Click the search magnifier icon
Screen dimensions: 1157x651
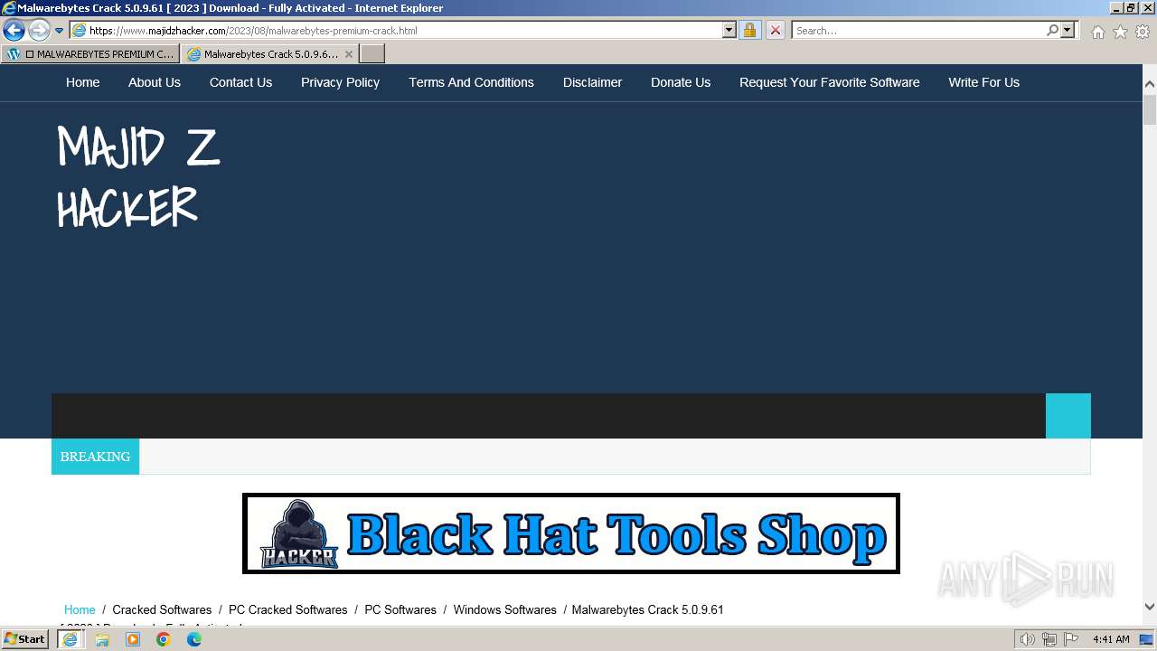(1052, 31)
